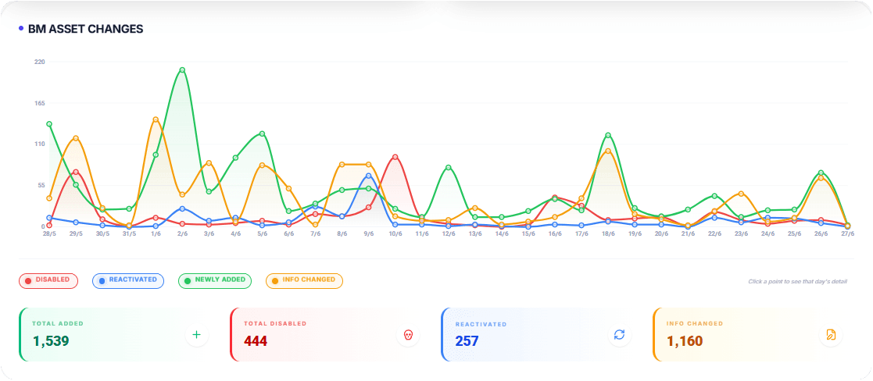The image size is (873, 381).
Task: Toggle the Reactivated series legend
Action: point(128,280)
